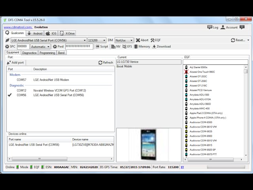Open the EFS explorer
The image size is (253, 190).
(127, 47)
